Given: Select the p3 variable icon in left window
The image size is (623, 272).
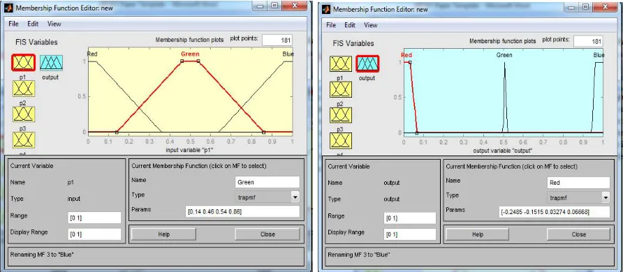Looking at the screenshot, I should (24, 114).
